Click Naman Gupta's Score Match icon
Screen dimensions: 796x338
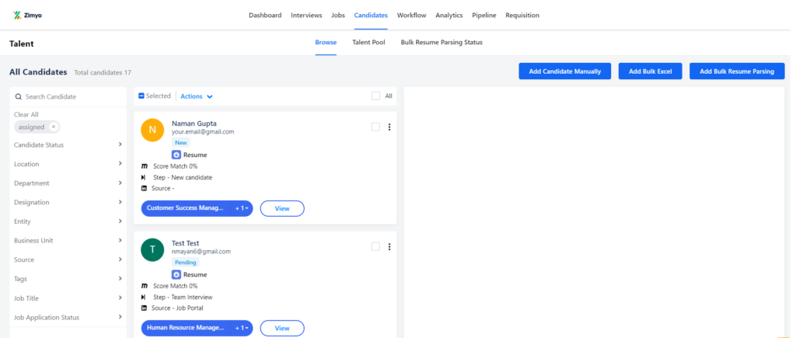pos(144,166)
